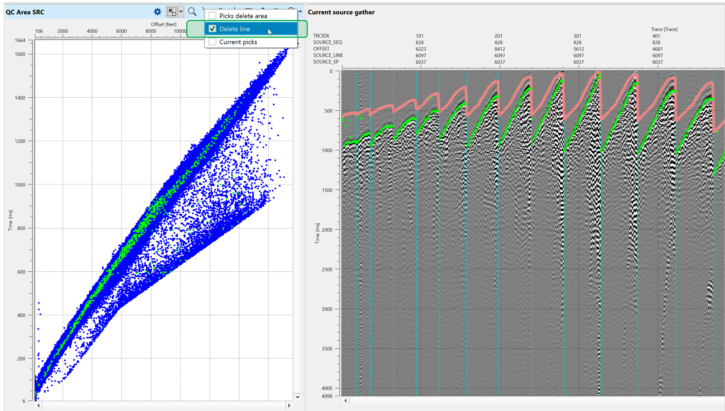Select the TRCIDX header label

(x=321, y=36)
